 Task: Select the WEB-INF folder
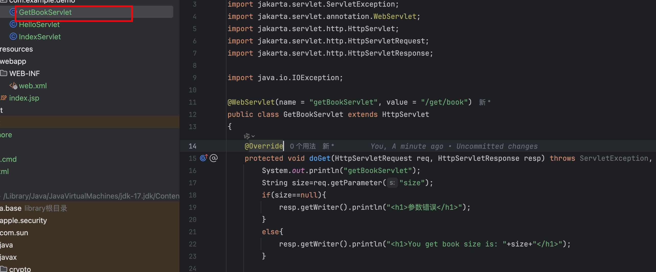tap(25, 73)
